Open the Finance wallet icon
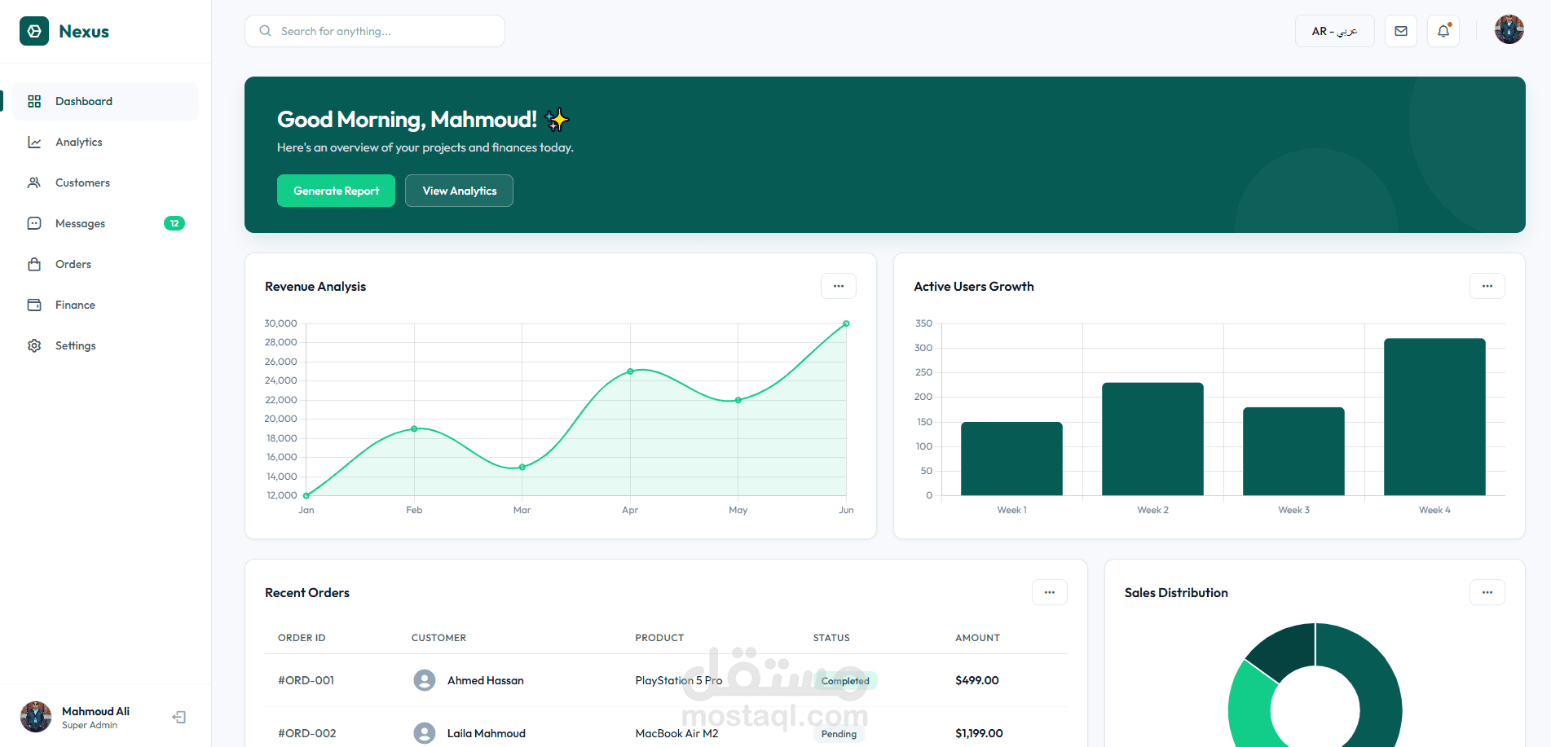1551x747 pixels. [33, 305]
